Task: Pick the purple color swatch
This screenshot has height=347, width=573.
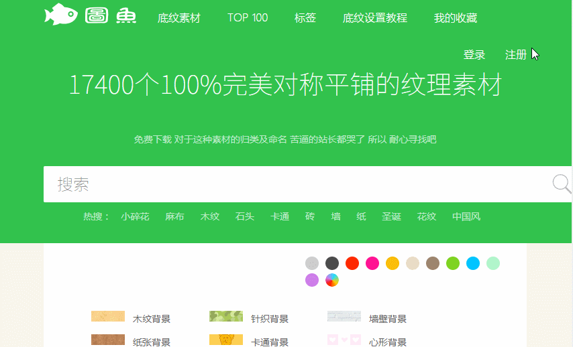Action: (x=312, y=280)
